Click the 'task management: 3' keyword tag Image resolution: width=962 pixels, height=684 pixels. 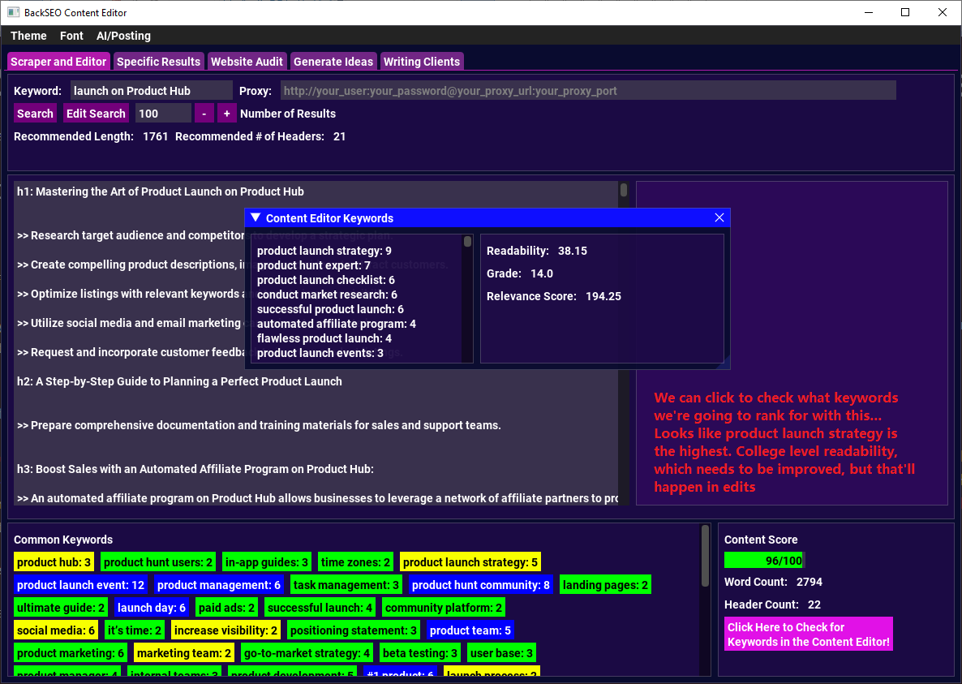click(346, 585)
